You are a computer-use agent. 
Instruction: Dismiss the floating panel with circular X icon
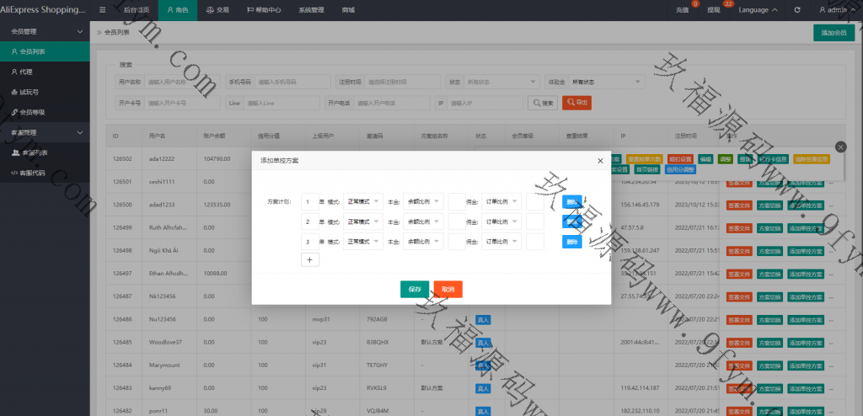(839, 147)
